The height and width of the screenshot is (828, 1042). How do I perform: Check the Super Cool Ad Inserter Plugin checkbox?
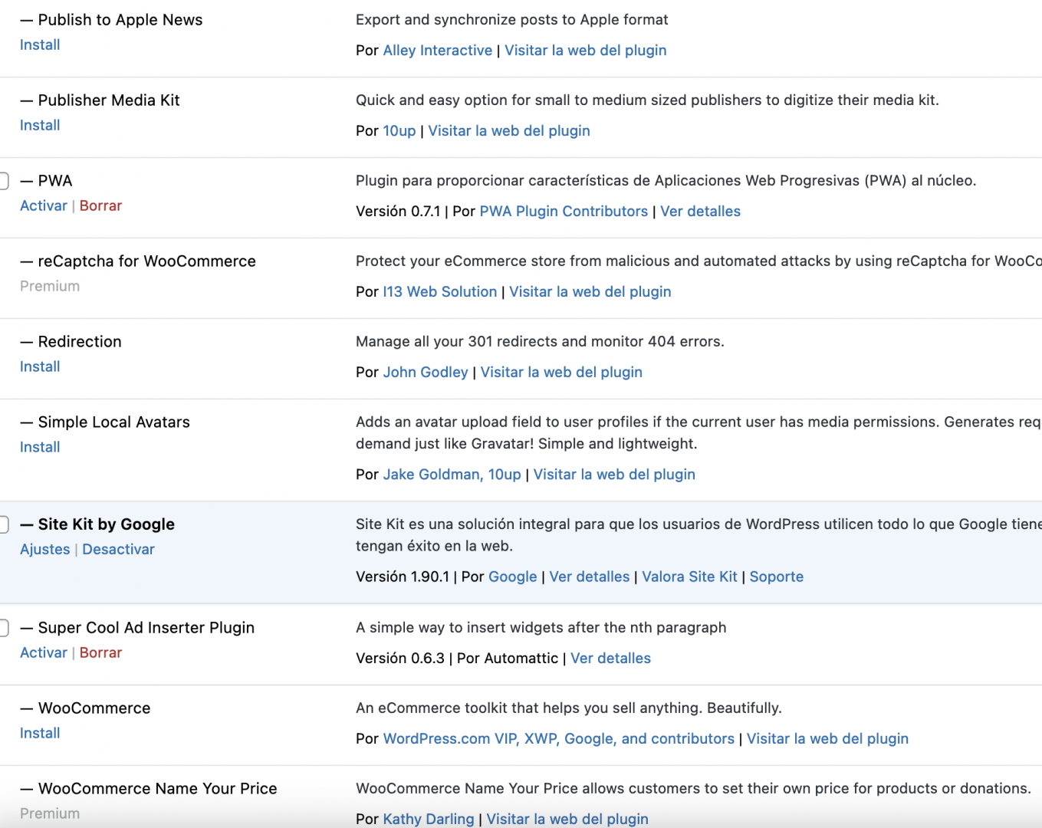coord(3,628)
